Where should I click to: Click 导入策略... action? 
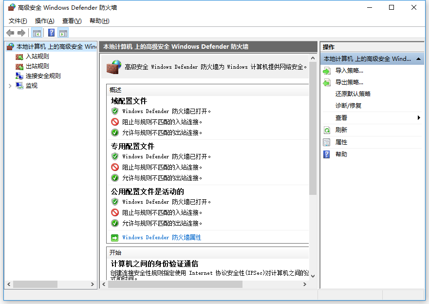point(349,71)
